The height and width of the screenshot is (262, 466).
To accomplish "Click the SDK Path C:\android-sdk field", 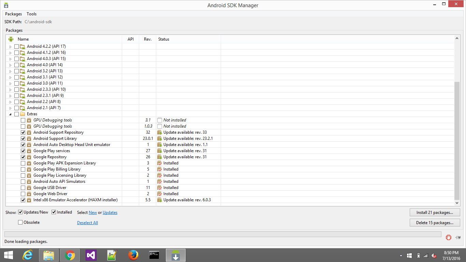I will pos(38,22).
